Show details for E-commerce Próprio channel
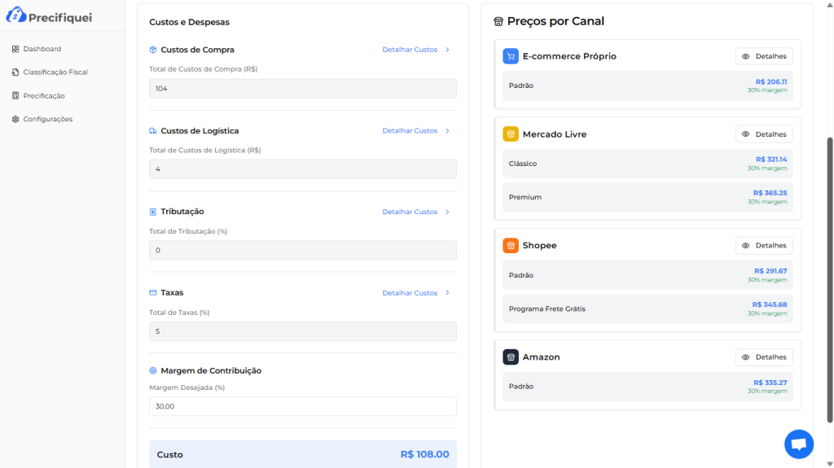 [x=764, y=56]
